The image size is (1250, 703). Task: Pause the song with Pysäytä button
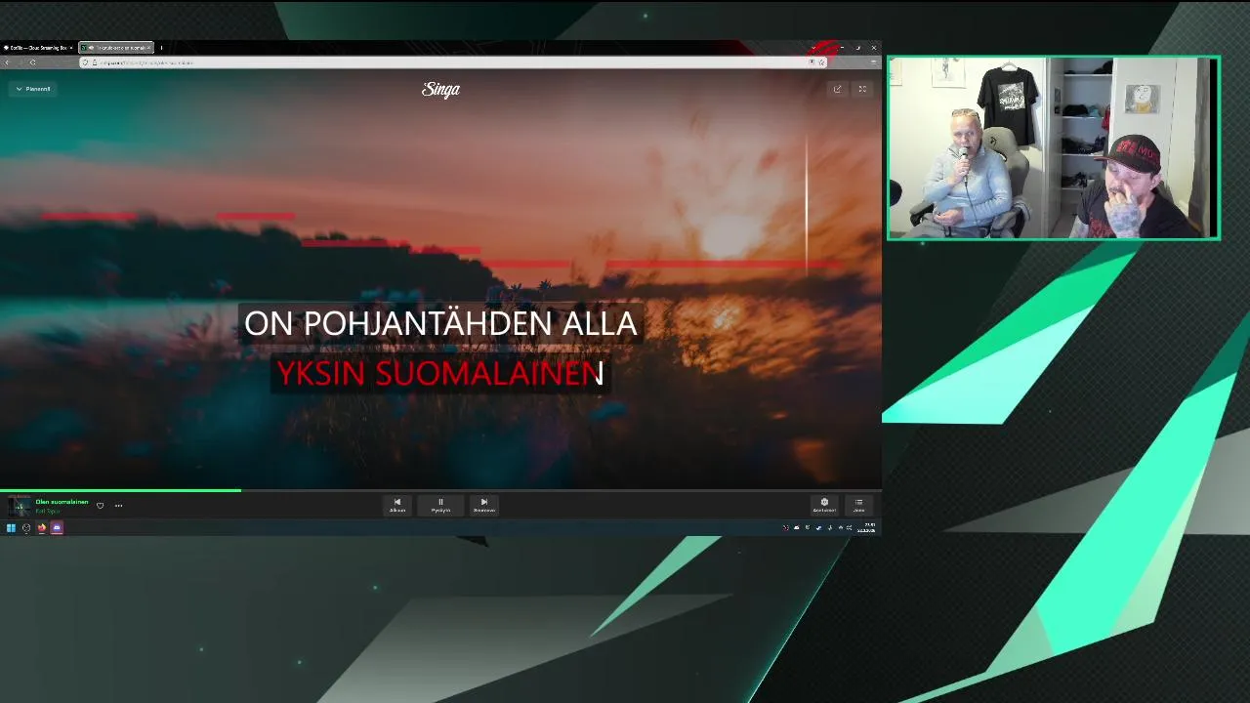(x=440, y=505)
